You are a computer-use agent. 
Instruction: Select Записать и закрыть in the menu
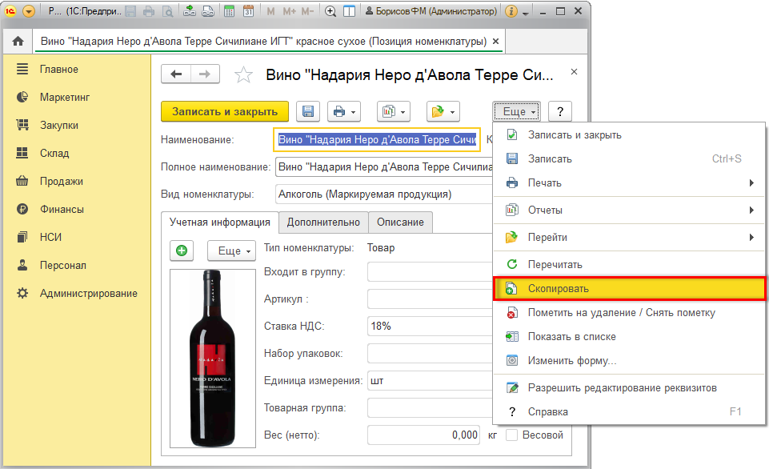click(629, 135)
